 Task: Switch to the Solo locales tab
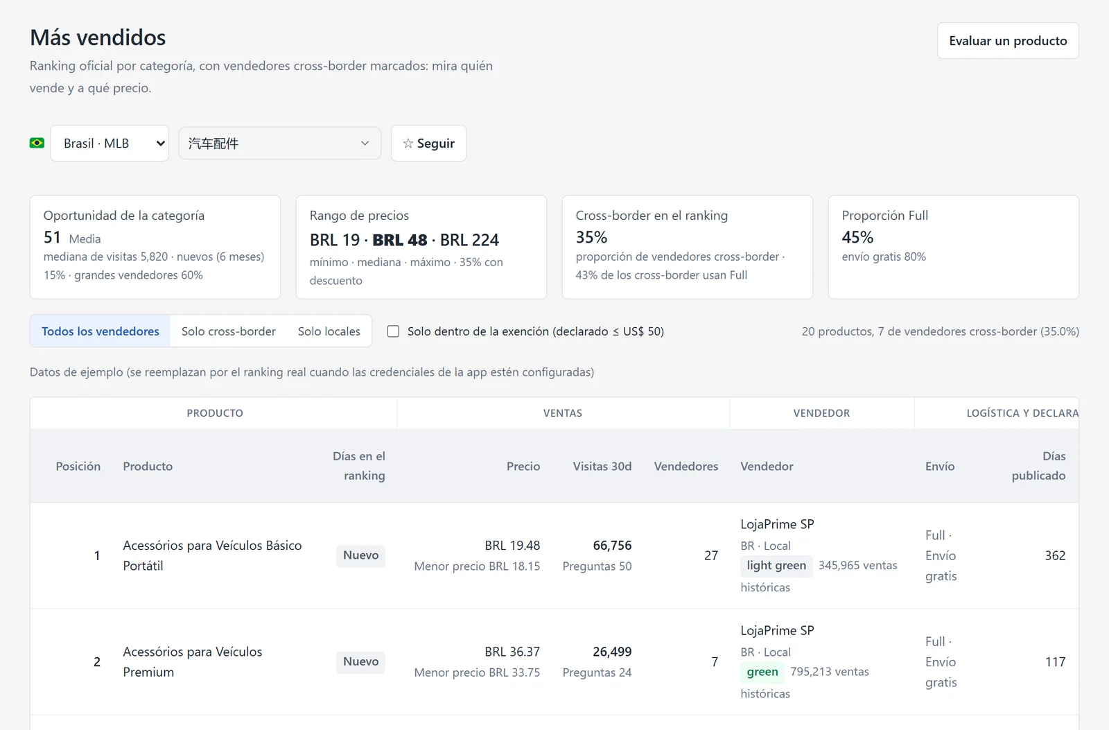pos(329,331)
